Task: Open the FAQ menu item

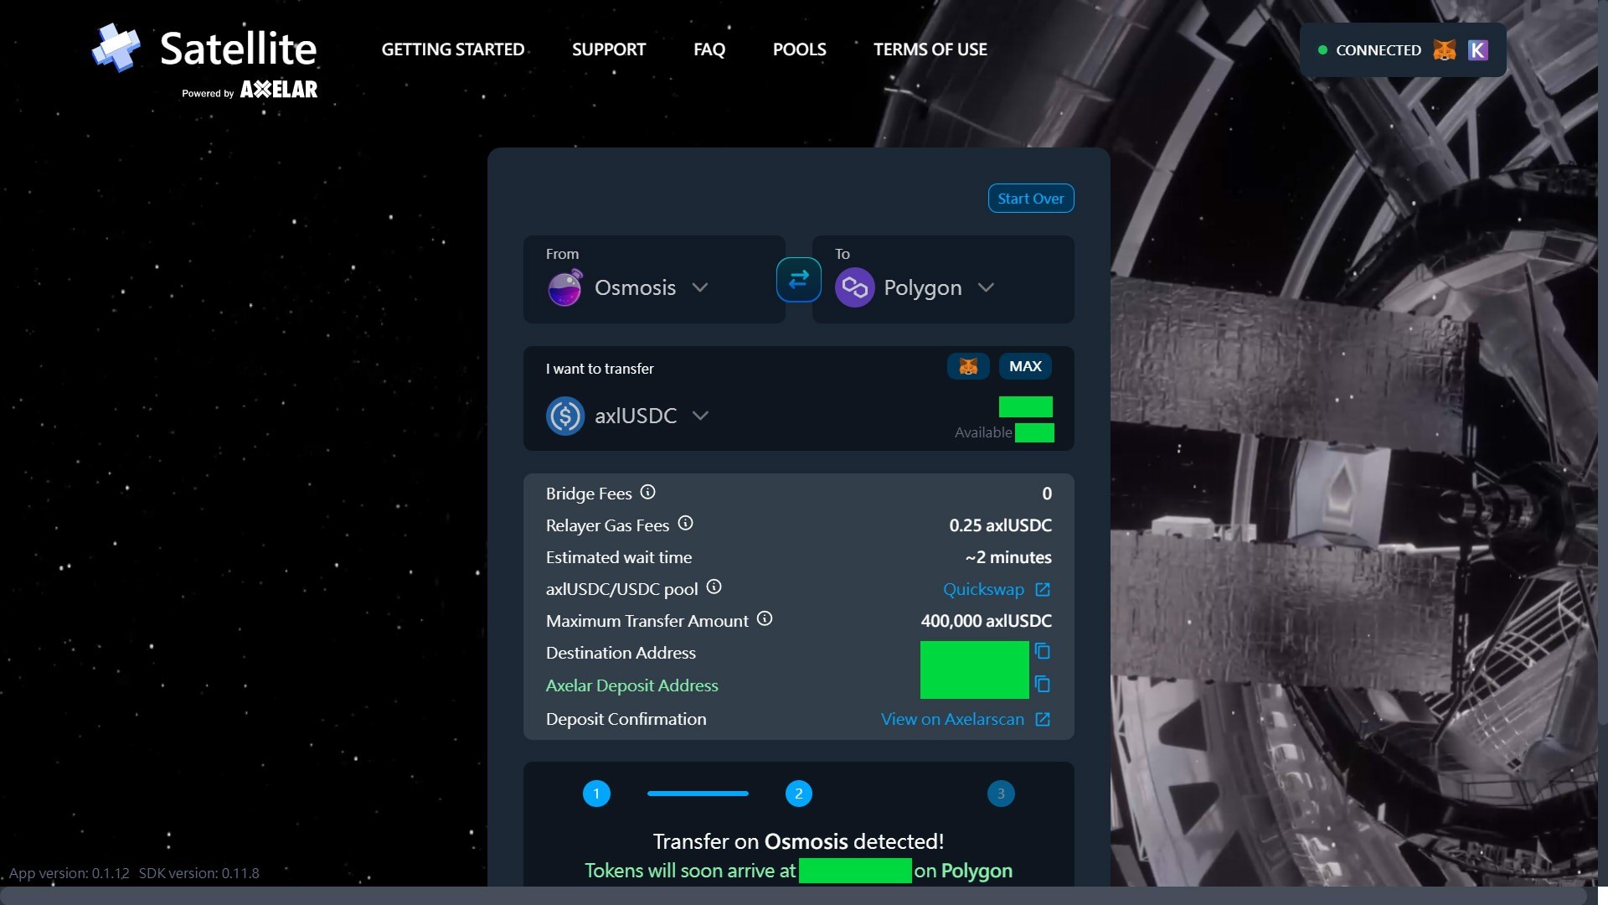Action: pos(709,49)
